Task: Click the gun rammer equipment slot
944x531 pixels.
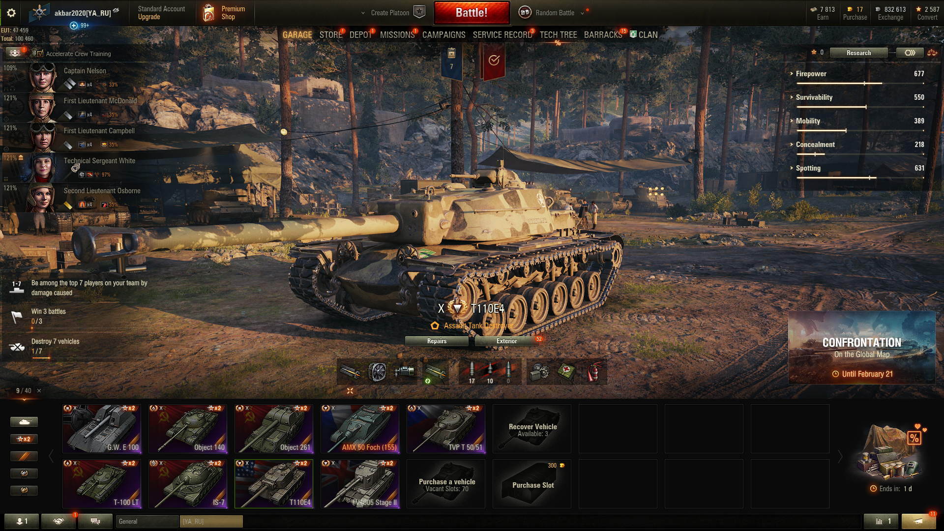Action: (350, 372)
